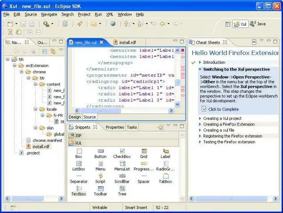Switch to the Design editor tab
This screenshot has width=283, height=213.
[75, 117]
